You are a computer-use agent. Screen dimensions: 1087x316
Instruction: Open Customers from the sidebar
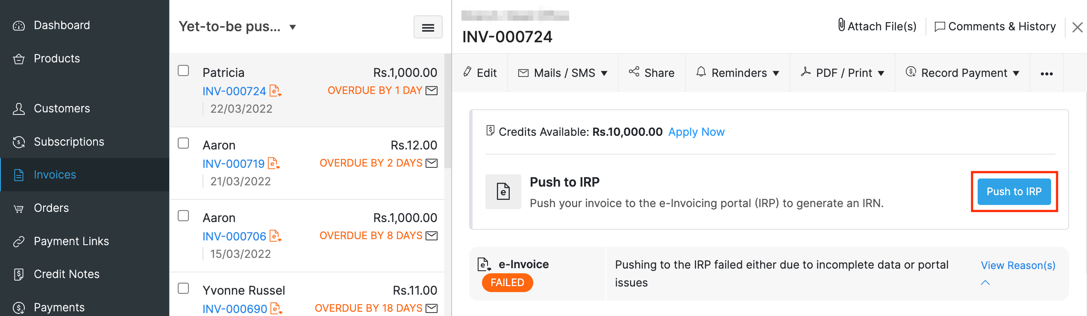click(x=62, y=108)
